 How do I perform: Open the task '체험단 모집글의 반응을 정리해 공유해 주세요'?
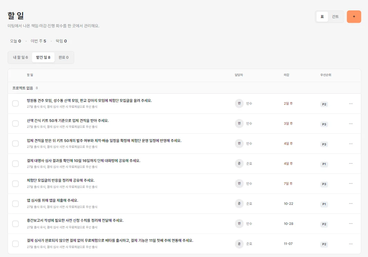click(x=60, y=180)
